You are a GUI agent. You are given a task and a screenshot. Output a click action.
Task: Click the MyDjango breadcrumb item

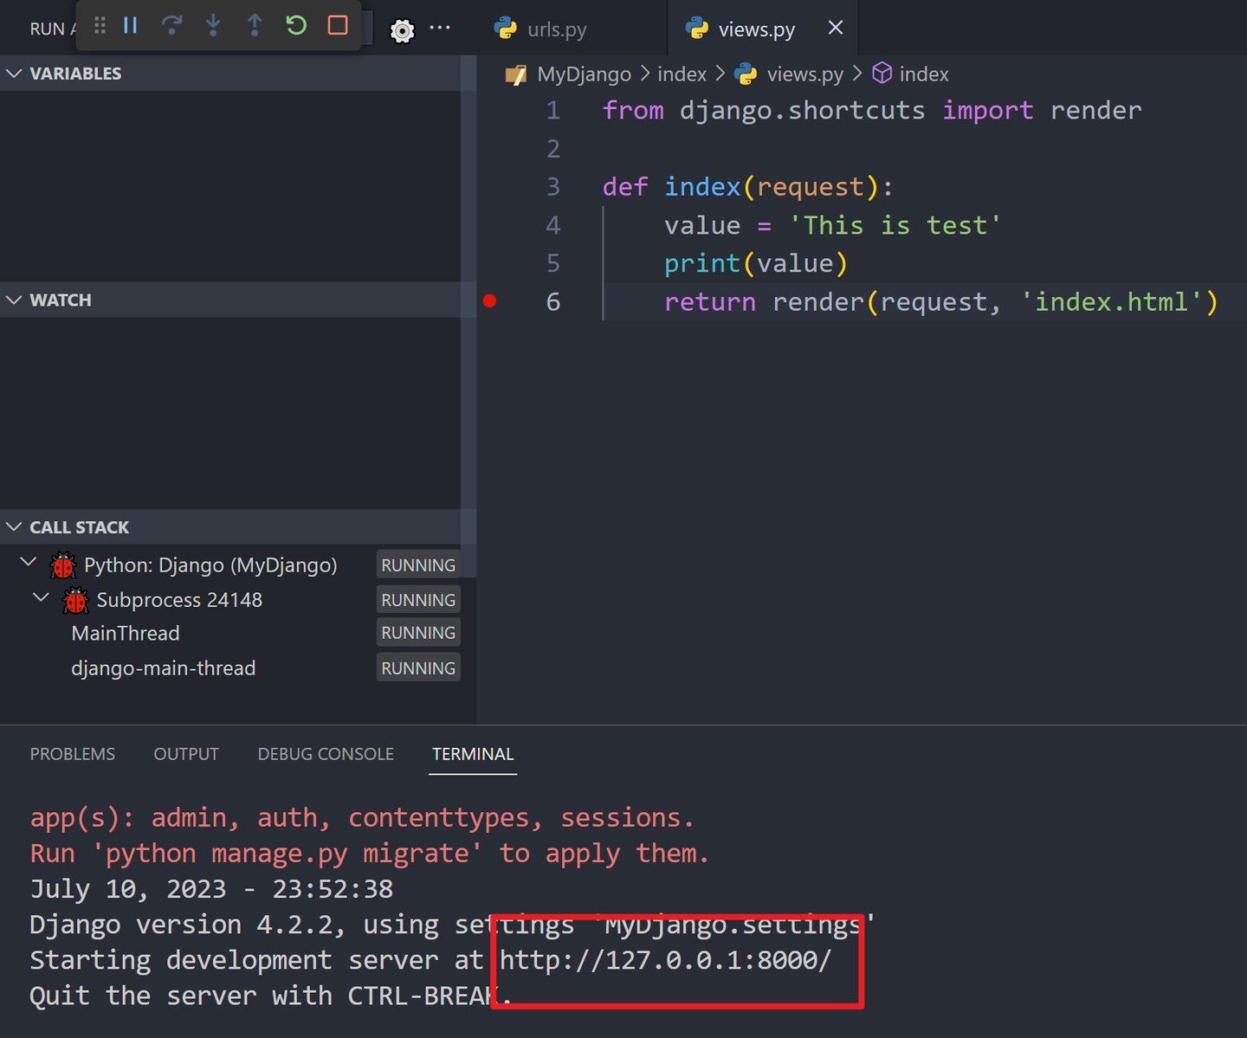pos(584,74)
